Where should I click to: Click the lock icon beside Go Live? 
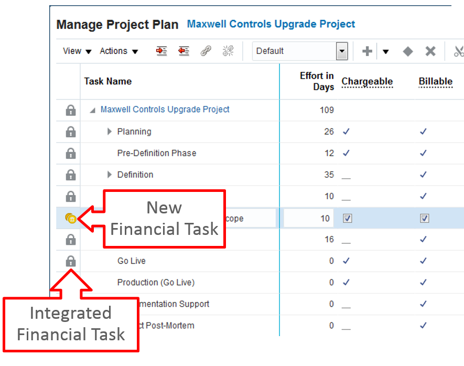pos(71,261)
